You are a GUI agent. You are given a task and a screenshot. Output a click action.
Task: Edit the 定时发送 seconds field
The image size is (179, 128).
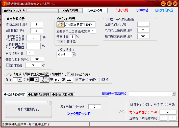pyautogui.click(x=33, y=65)
